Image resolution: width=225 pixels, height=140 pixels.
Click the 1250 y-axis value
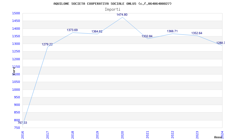pos(16,52)
